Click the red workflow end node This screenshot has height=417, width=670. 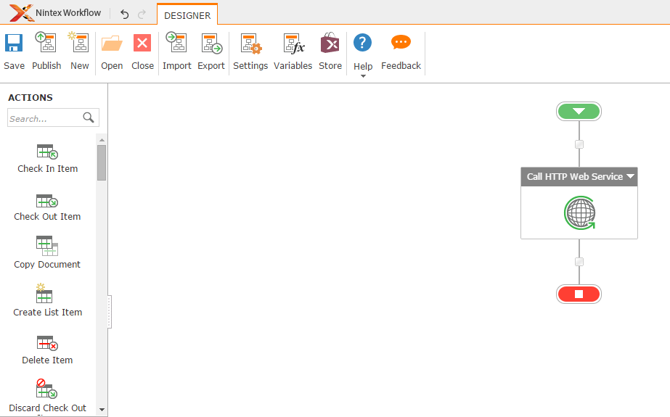tap(579, 294)
